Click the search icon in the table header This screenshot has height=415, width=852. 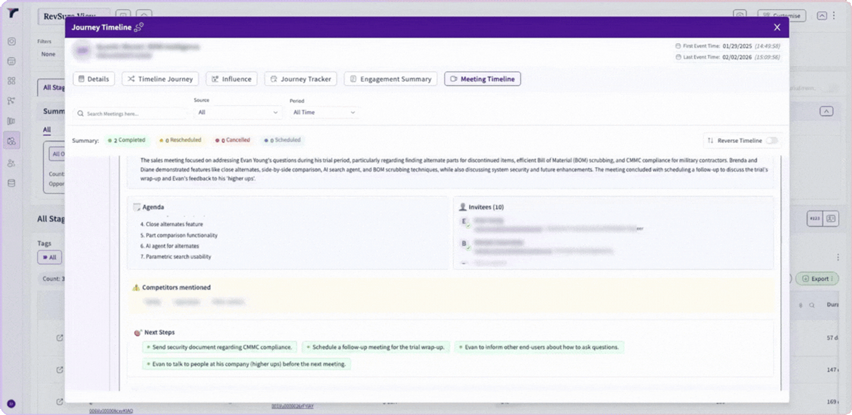click(811, 305)
